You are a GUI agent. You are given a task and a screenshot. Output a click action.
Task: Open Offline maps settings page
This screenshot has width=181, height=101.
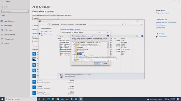(8, 30)
